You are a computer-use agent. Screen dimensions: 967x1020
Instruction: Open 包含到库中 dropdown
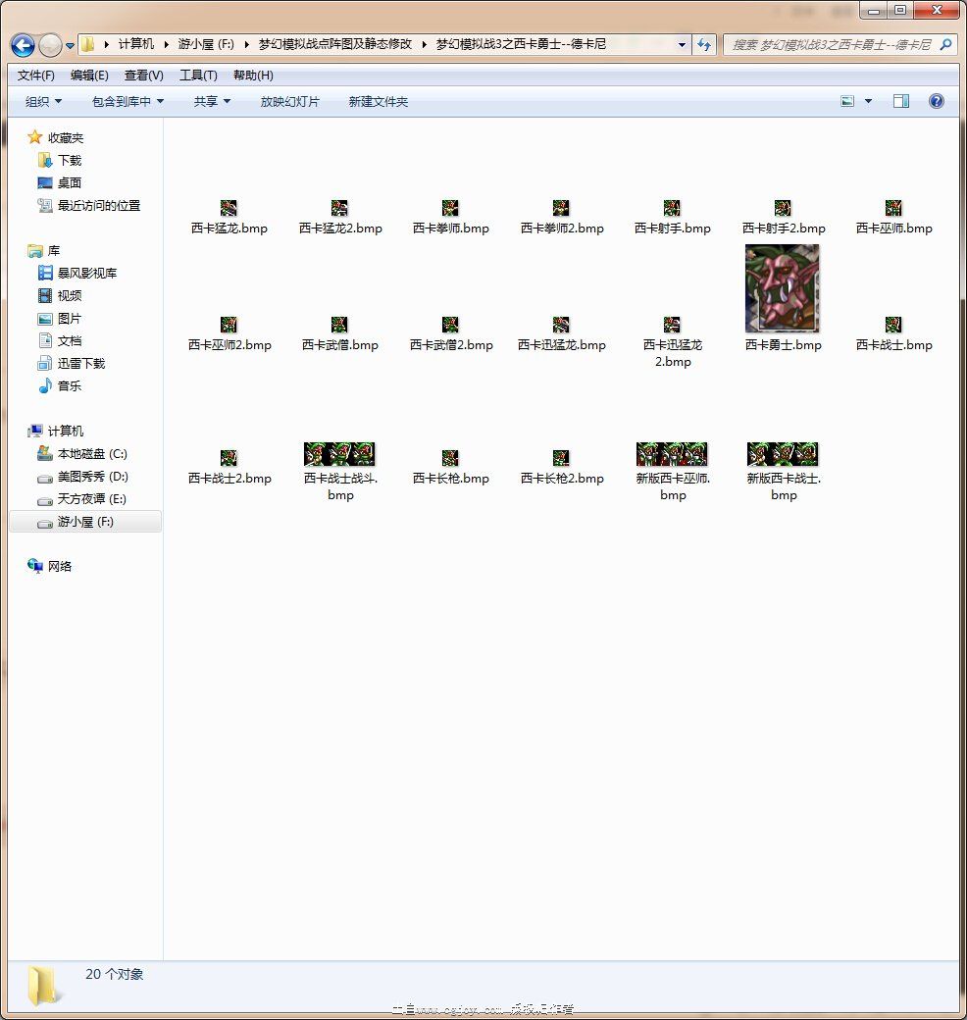[127, 102]
